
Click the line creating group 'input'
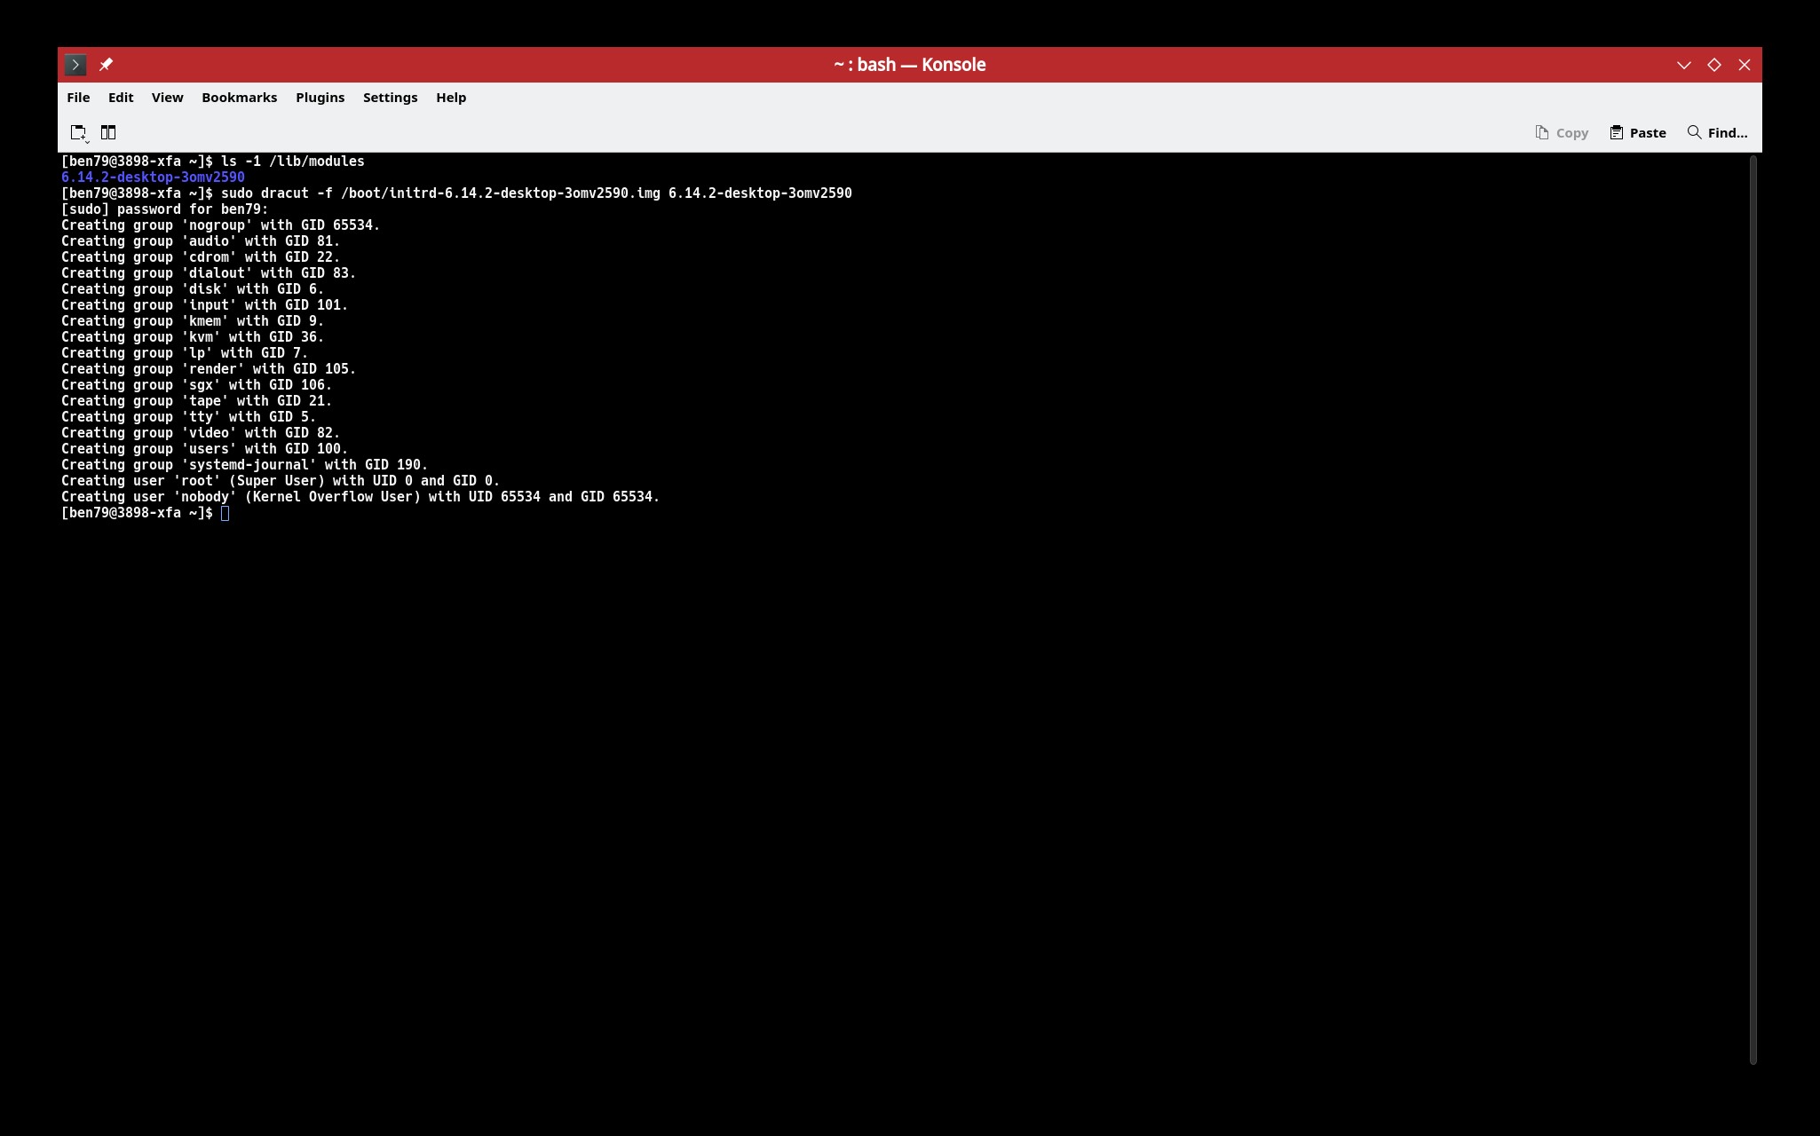[204, 305]
